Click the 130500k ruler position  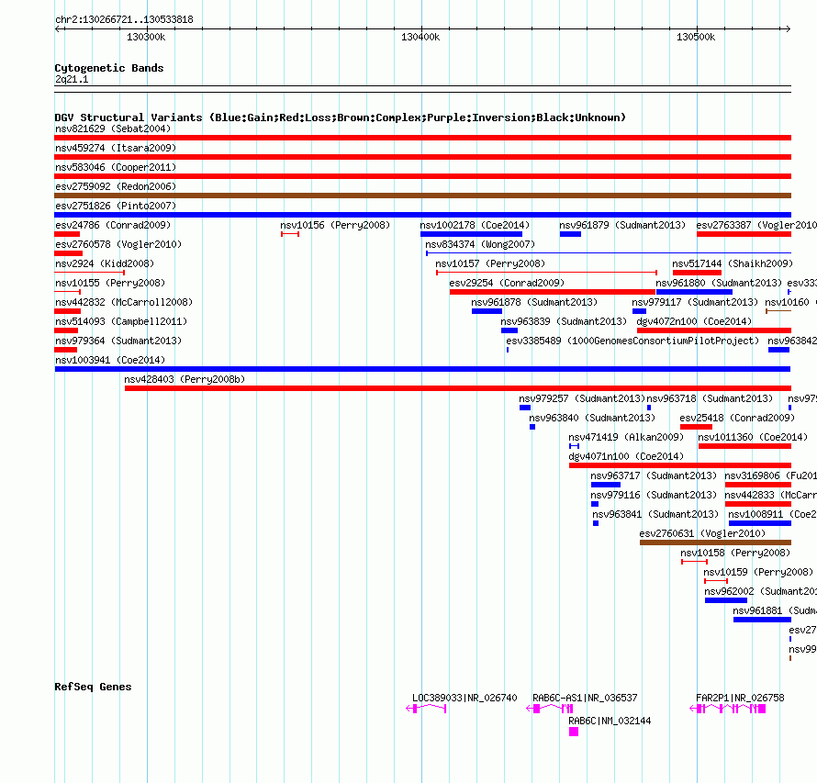696,37
